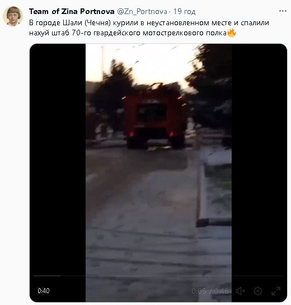Click the 0:05 / 0:46 time display

[210, 291]
